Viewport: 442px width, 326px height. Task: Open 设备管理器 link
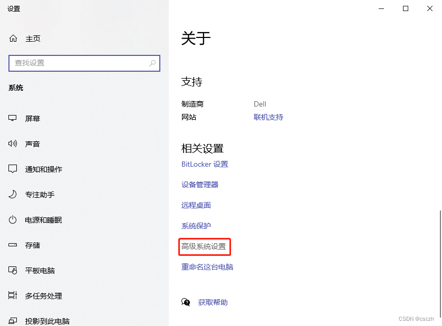click(200, 185)
